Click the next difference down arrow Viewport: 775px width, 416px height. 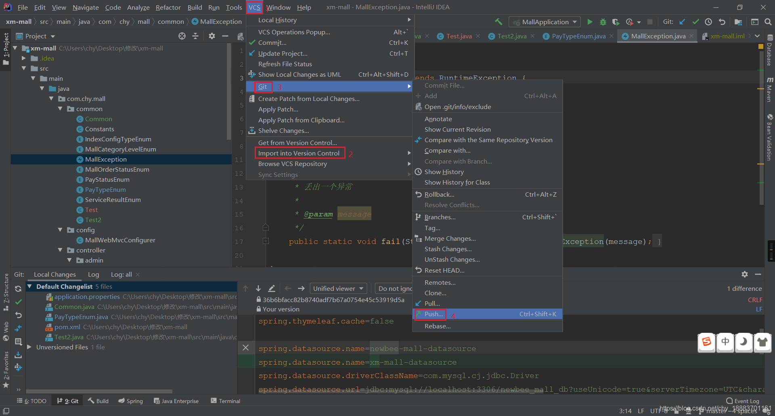(x=258, y=288)
